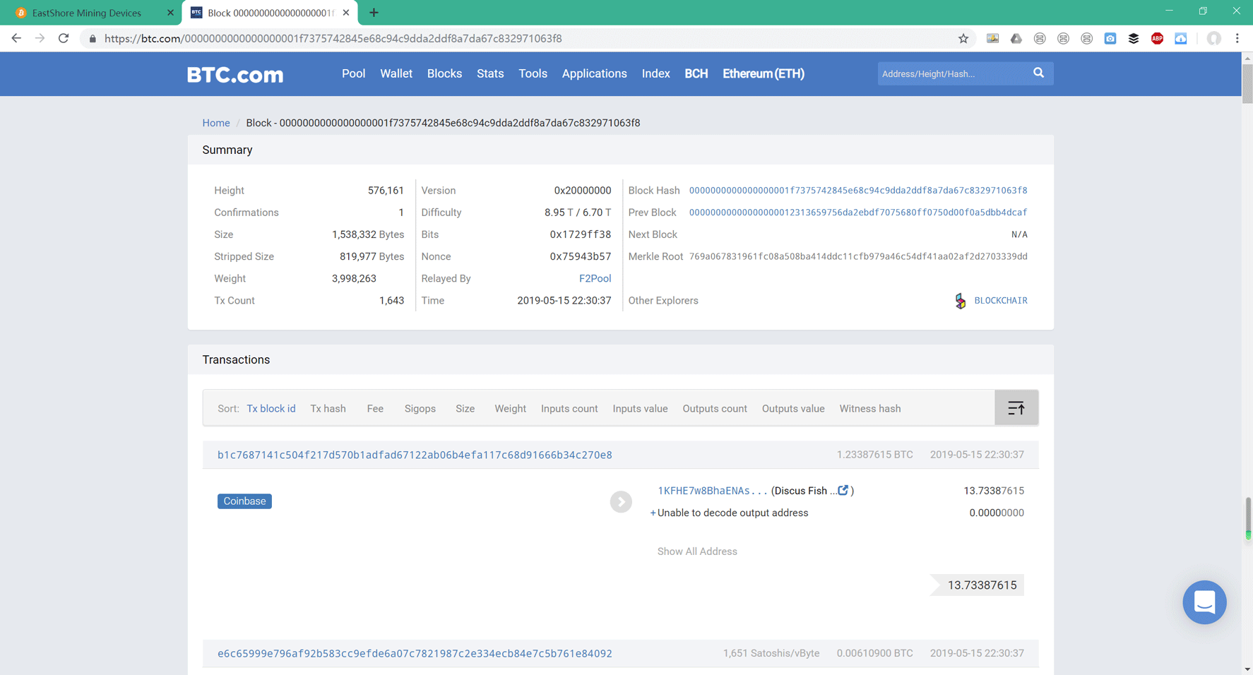Click the browser forward arrow
Image resolution: width=1253 pixels, height=675 pixels.
tap(40, 38)
